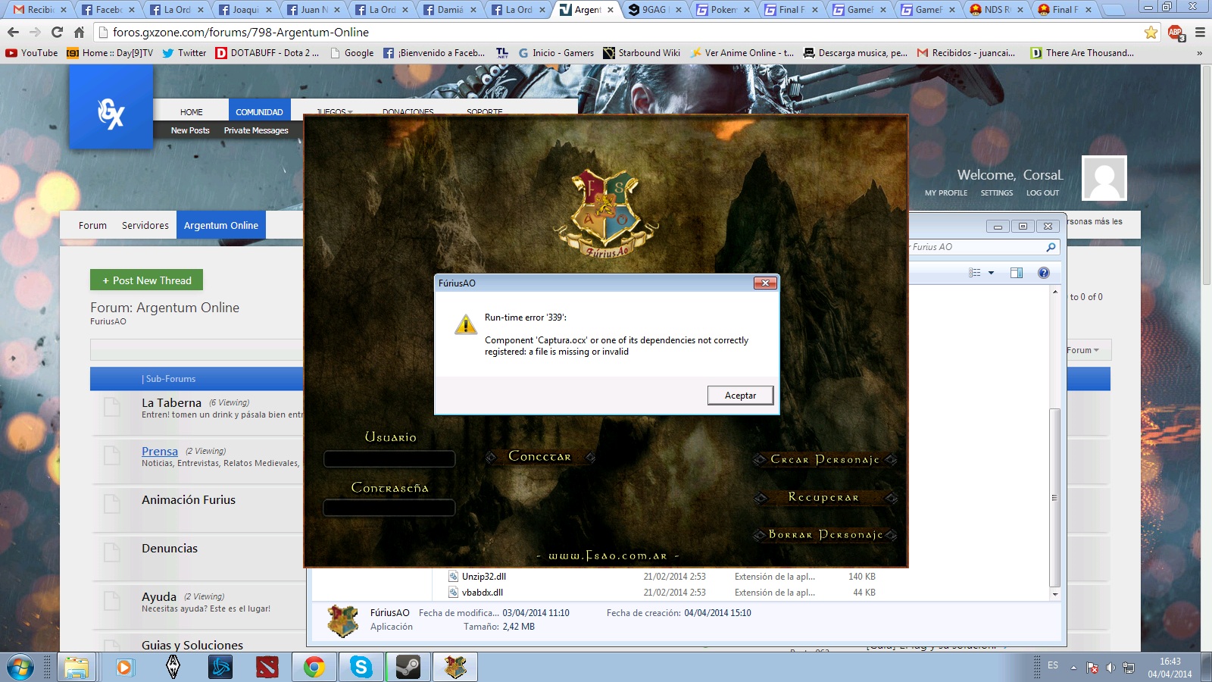
Task: Click the Usuario input field in game
Action: (x=389, y=458)
